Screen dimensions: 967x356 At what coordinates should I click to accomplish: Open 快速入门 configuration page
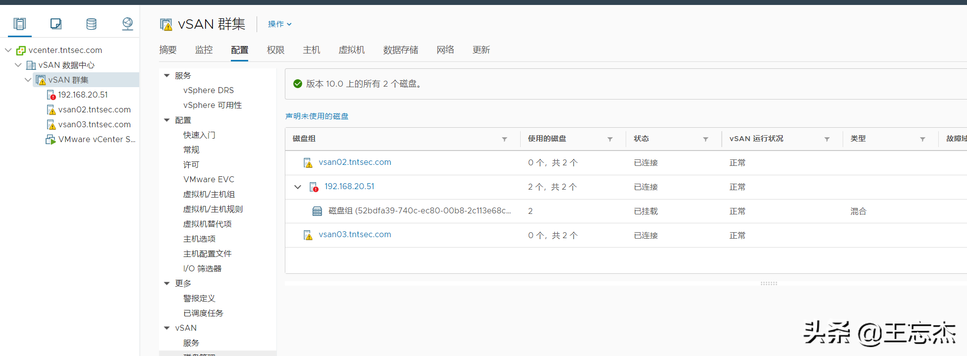click(x=199, y=135)
